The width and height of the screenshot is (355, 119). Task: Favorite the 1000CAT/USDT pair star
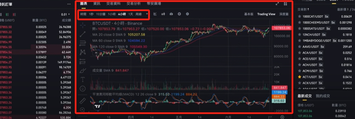(x=299, y=16)
